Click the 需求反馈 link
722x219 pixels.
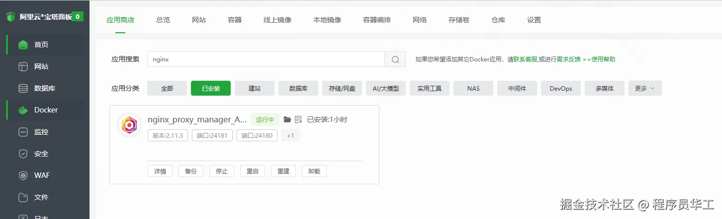pyautogui.click(x=568, y=59)
